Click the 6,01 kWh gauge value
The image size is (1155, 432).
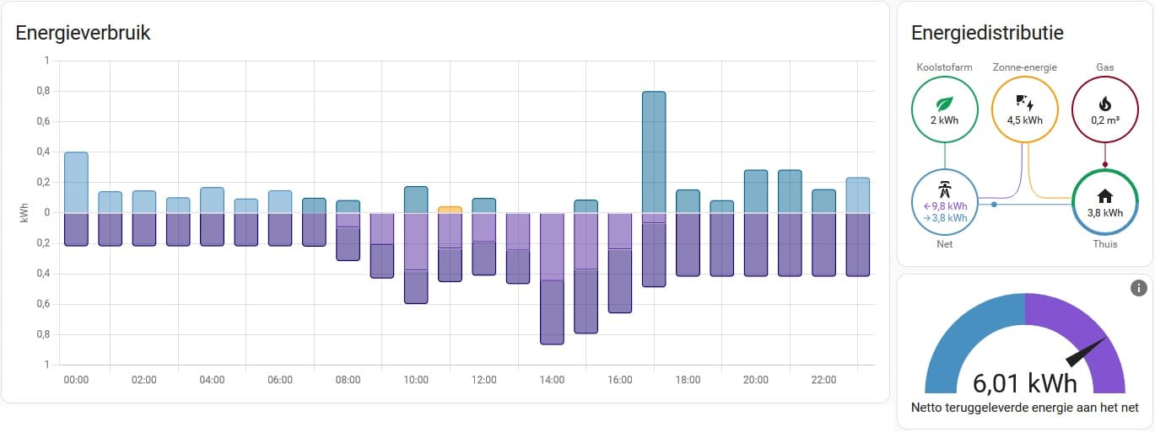pos(1024,383)
